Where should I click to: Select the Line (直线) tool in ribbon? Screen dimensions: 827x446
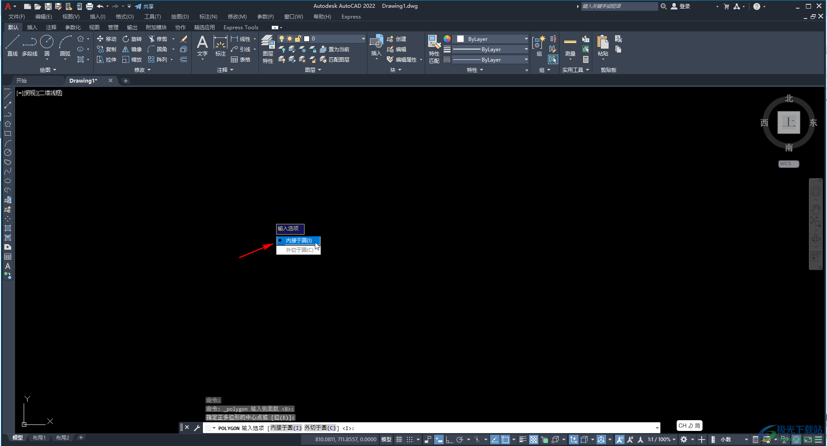[12, 46]
